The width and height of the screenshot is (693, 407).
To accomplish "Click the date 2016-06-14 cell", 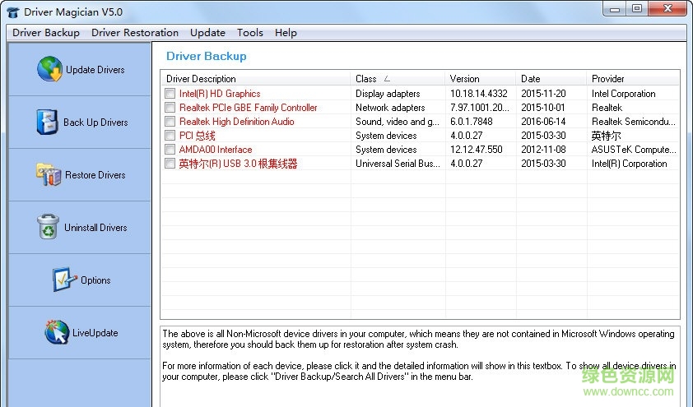I will tap(543, 122).
